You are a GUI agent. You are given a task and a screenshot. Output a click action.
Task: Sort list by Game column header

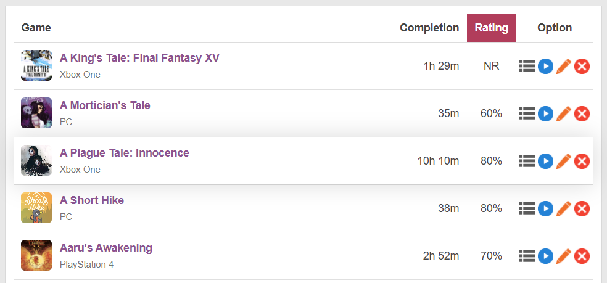coord(36,28)
